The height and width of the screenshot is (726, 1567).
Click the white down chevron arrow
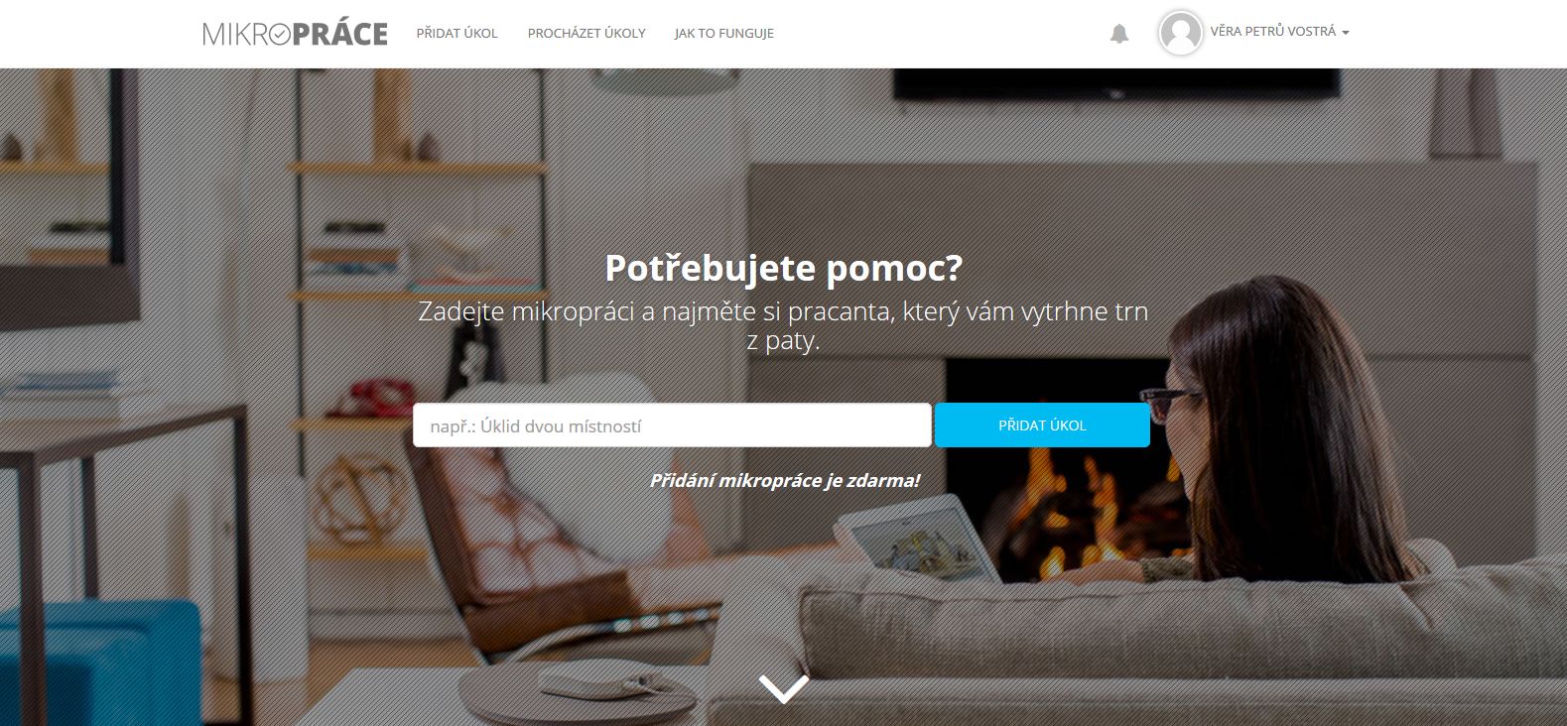click(784, 688)
